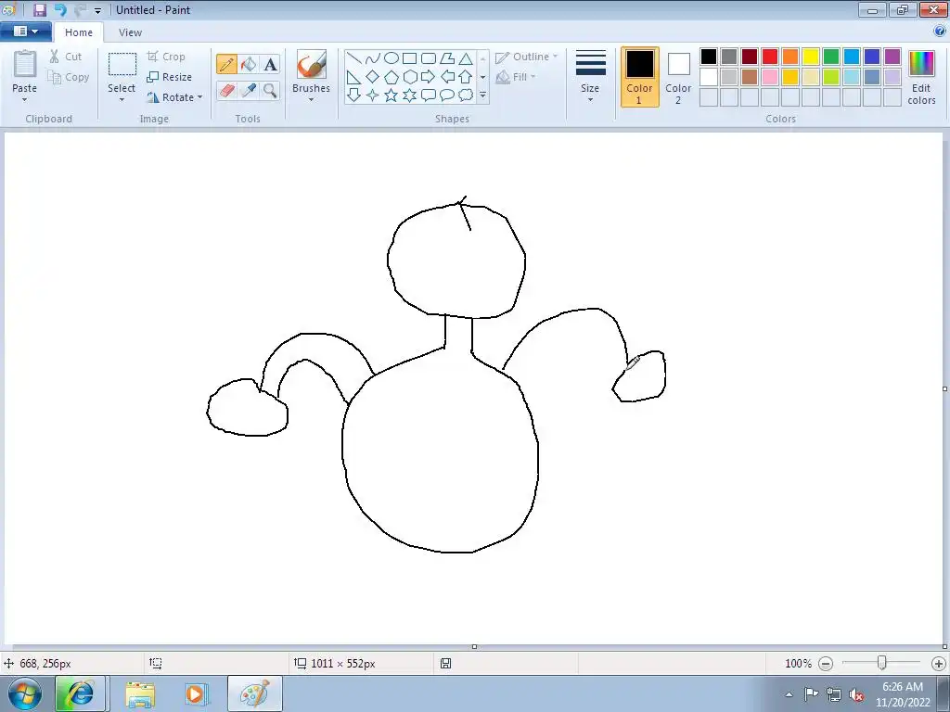Open the Rotate dropdown
The image size is (950, 712).
[x=175, y=97]
